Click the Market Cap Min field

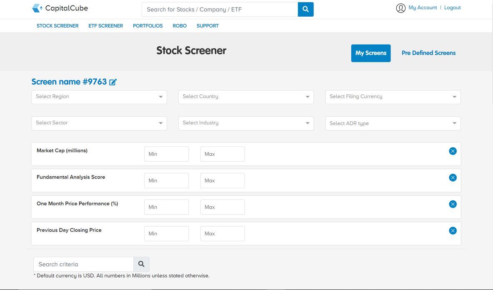(x=166, y=154)
